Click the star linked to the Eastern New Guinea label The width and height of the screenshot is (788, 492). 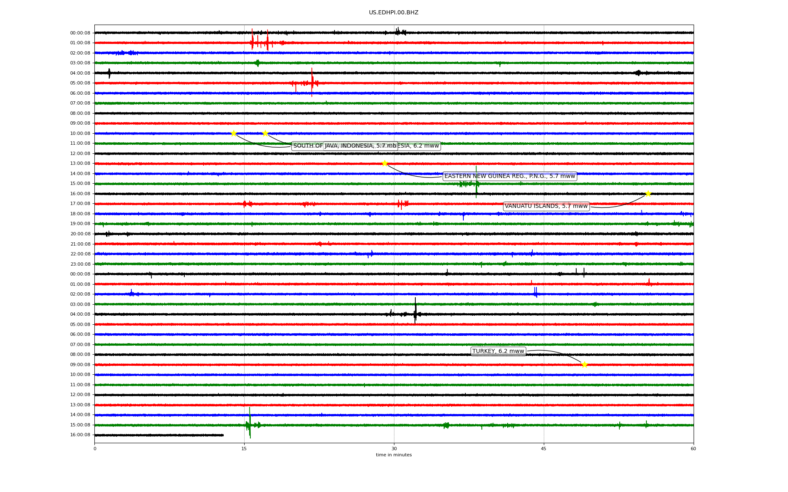coord(385,163)
